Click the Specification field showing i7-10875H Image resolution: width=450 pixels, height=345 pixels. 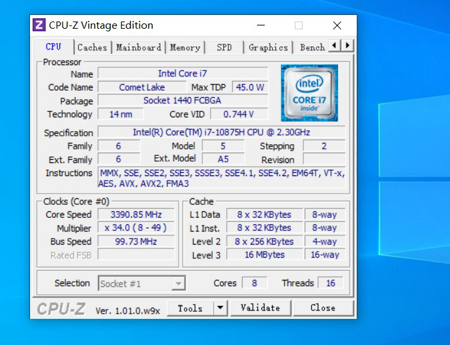click(x=221, y=132)
